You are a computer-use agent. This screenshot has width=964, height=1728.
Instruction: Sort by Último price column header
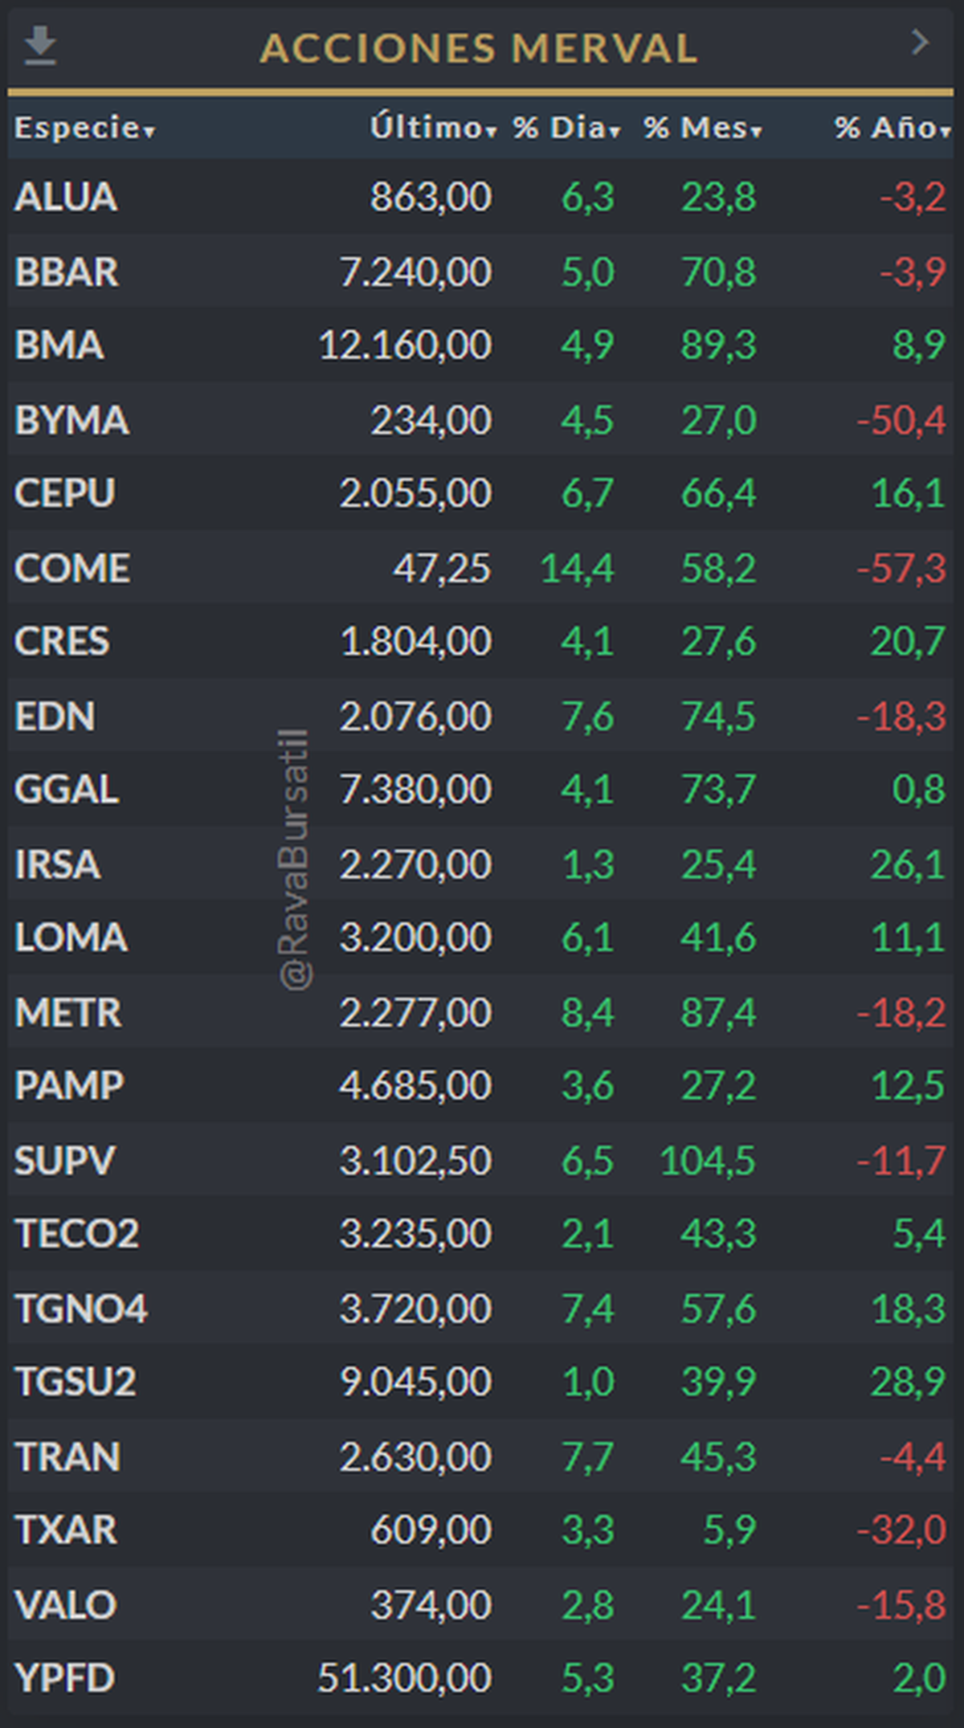pos(433,128)
